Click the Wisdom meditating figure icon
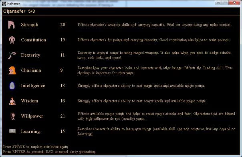 point(12,101)
